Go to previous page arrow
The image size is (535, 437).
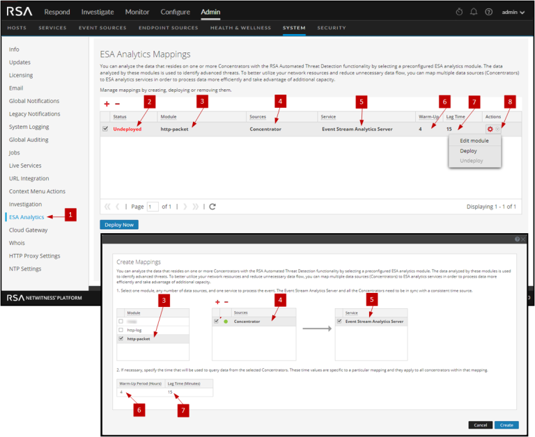(x=117, y=207)
